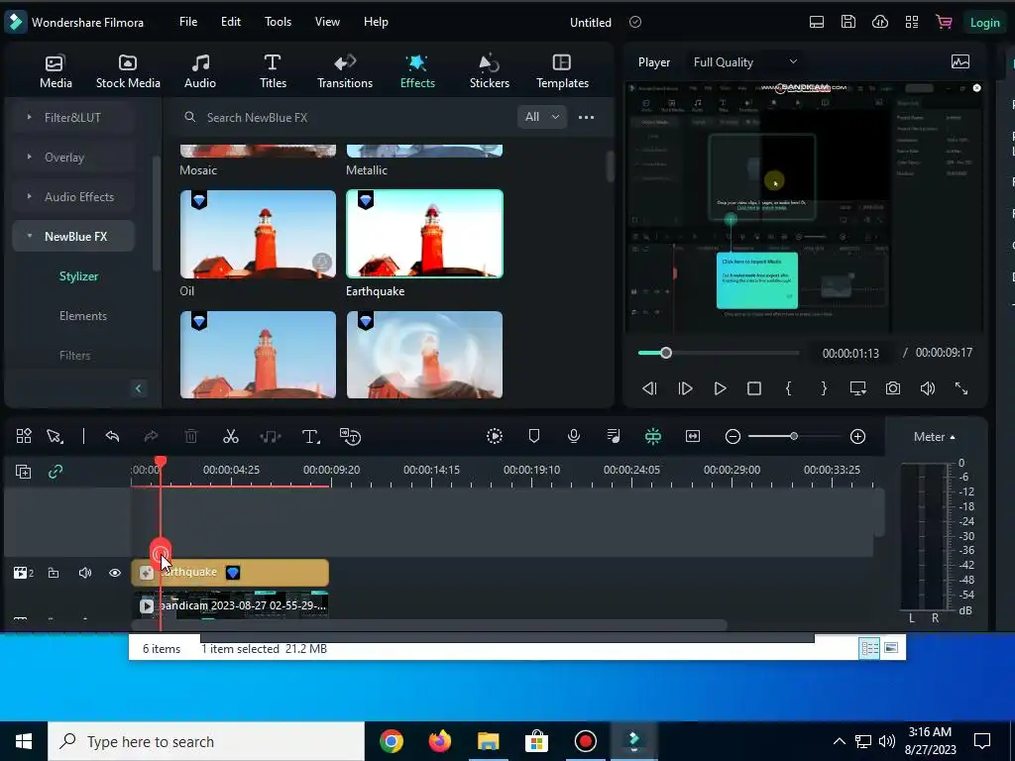
Task: Mute track 2 audio
Action: coord(85,573)
